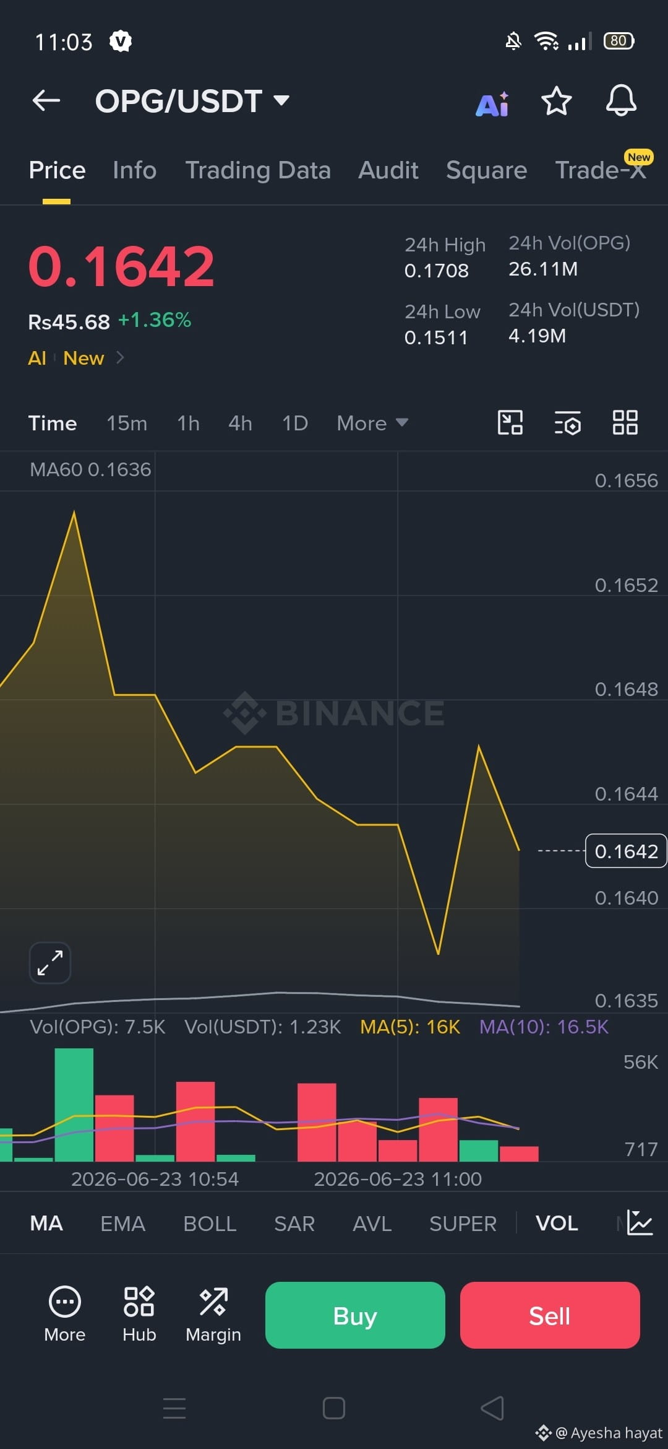668x1449 pixels.
Task: Select the 1h interval
Action: (x=188, y=424)
